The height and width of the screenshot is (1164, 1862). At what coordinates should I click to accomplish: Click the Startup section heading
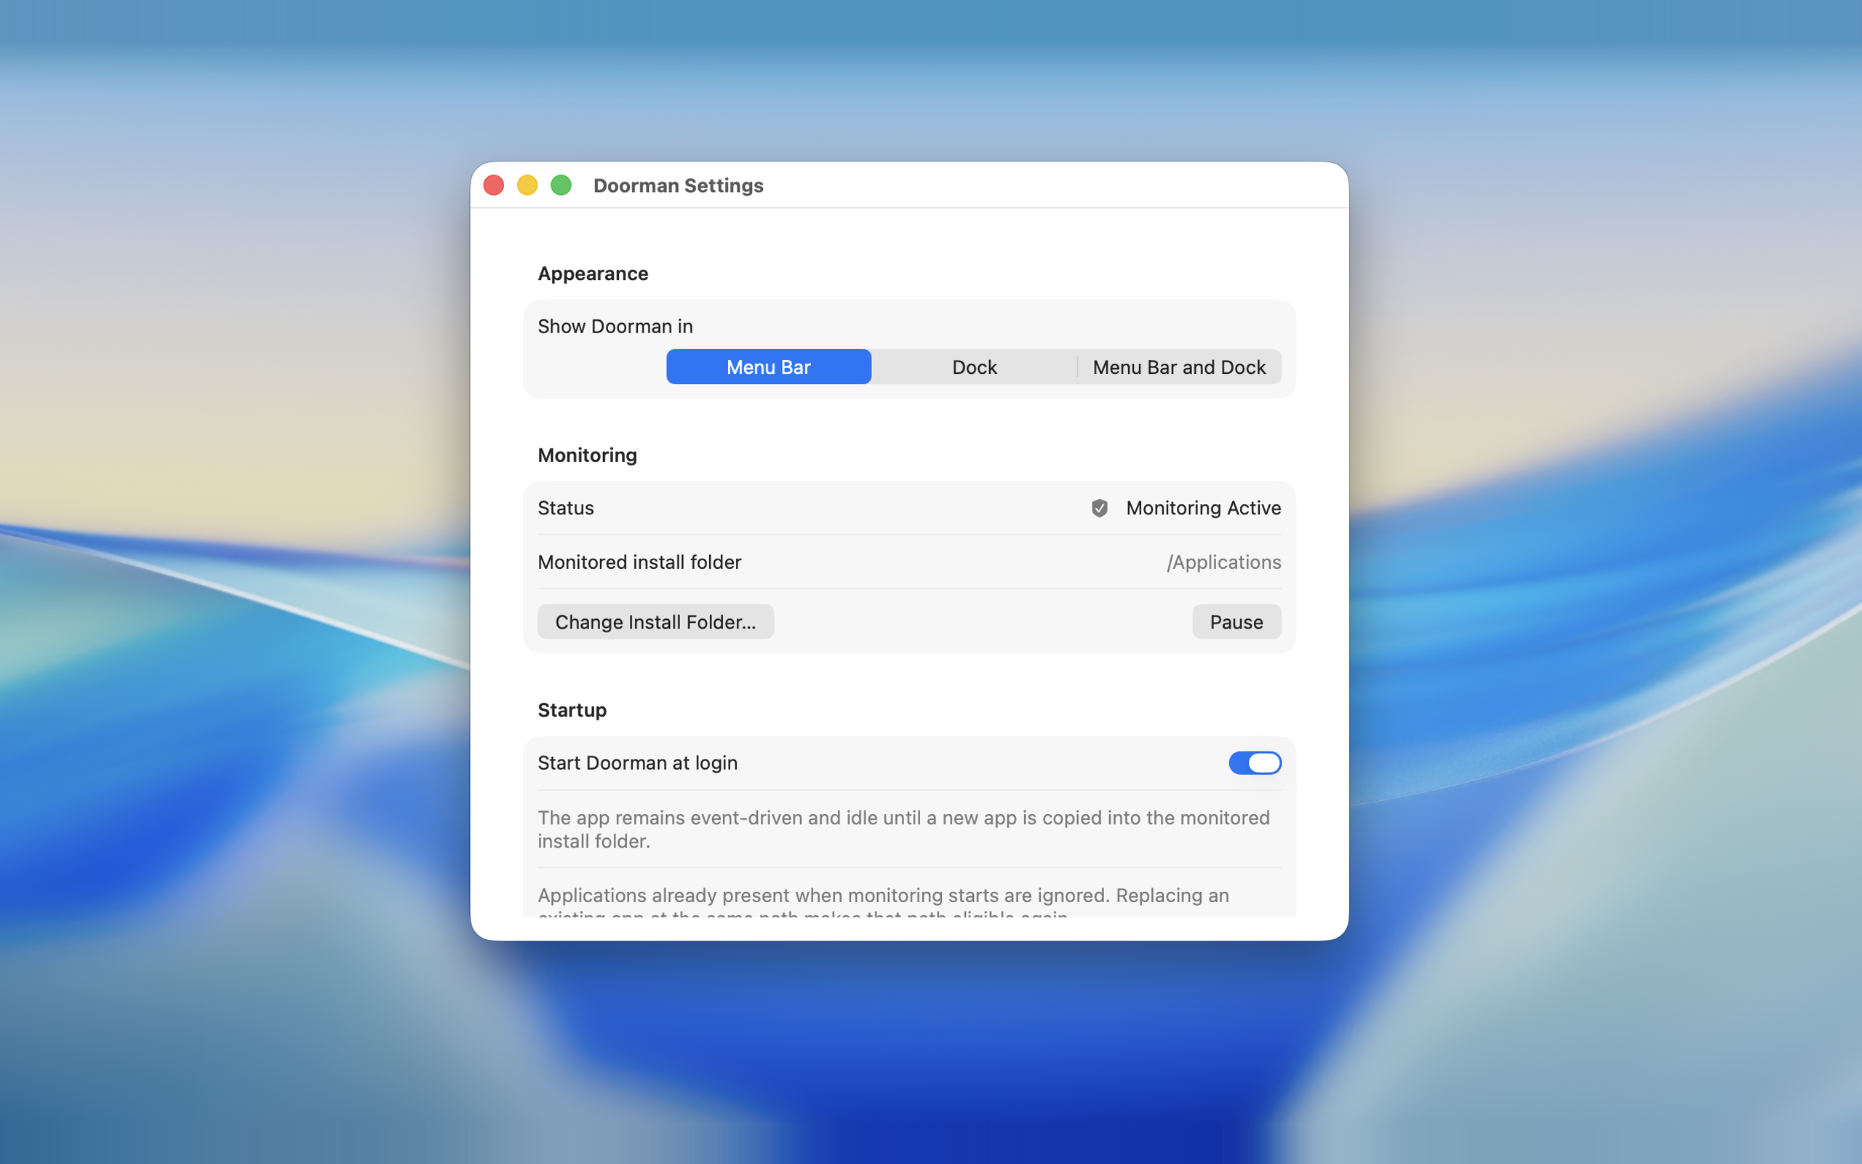[572, 710]
